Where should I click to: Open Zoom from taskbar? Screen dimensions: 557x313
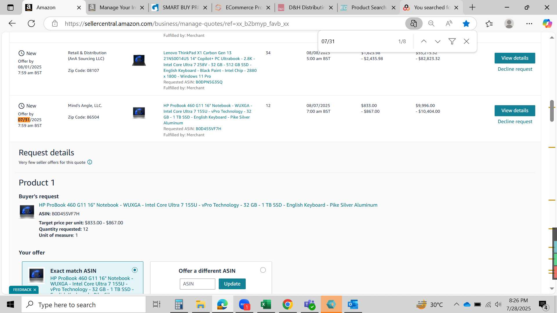pyautogui.click(x=244, y=305)
